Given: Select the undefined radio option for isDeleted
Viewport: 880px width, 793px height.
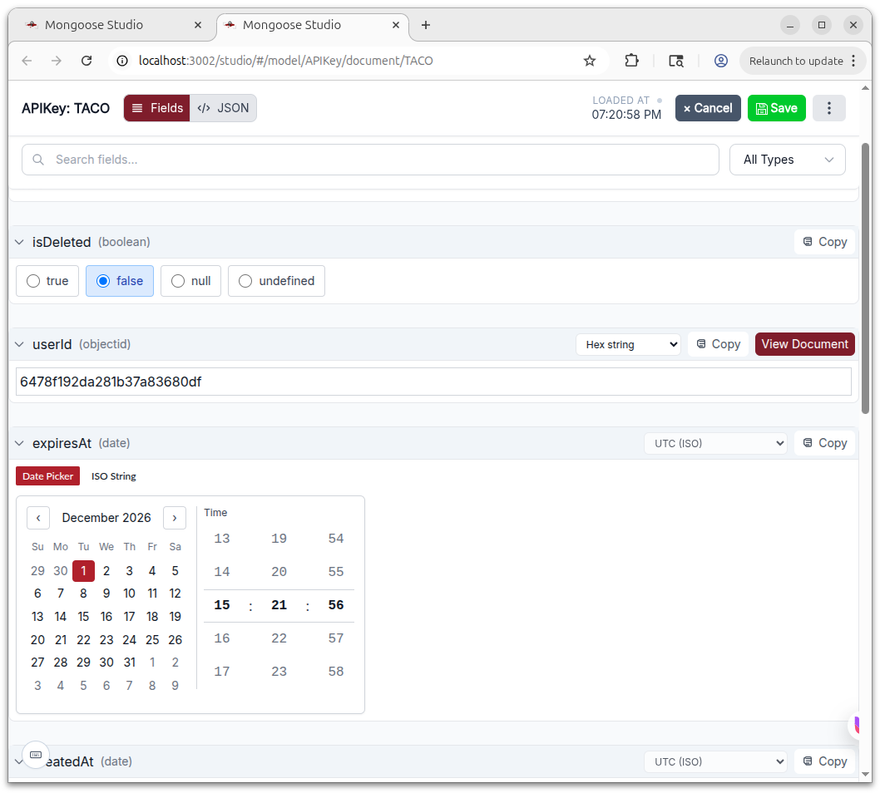Looking at the screenshot, I should tap(276, 281).
